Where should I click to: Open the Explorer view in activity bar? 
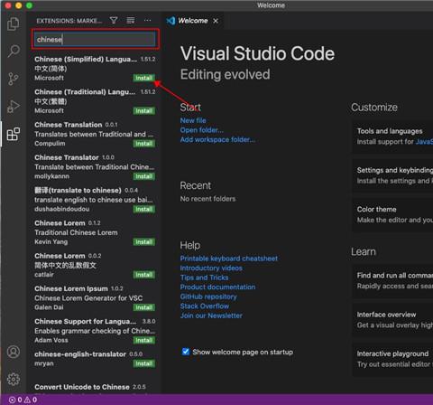tap(14, 24)
